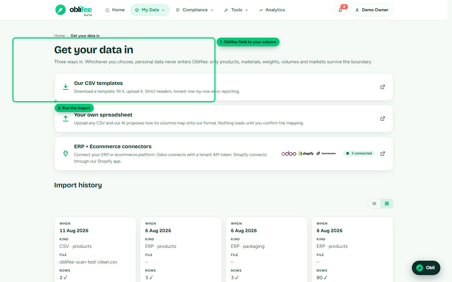Click the CSV · products kind text
This screenshot has height=282, width=452.
click(76, 246)
